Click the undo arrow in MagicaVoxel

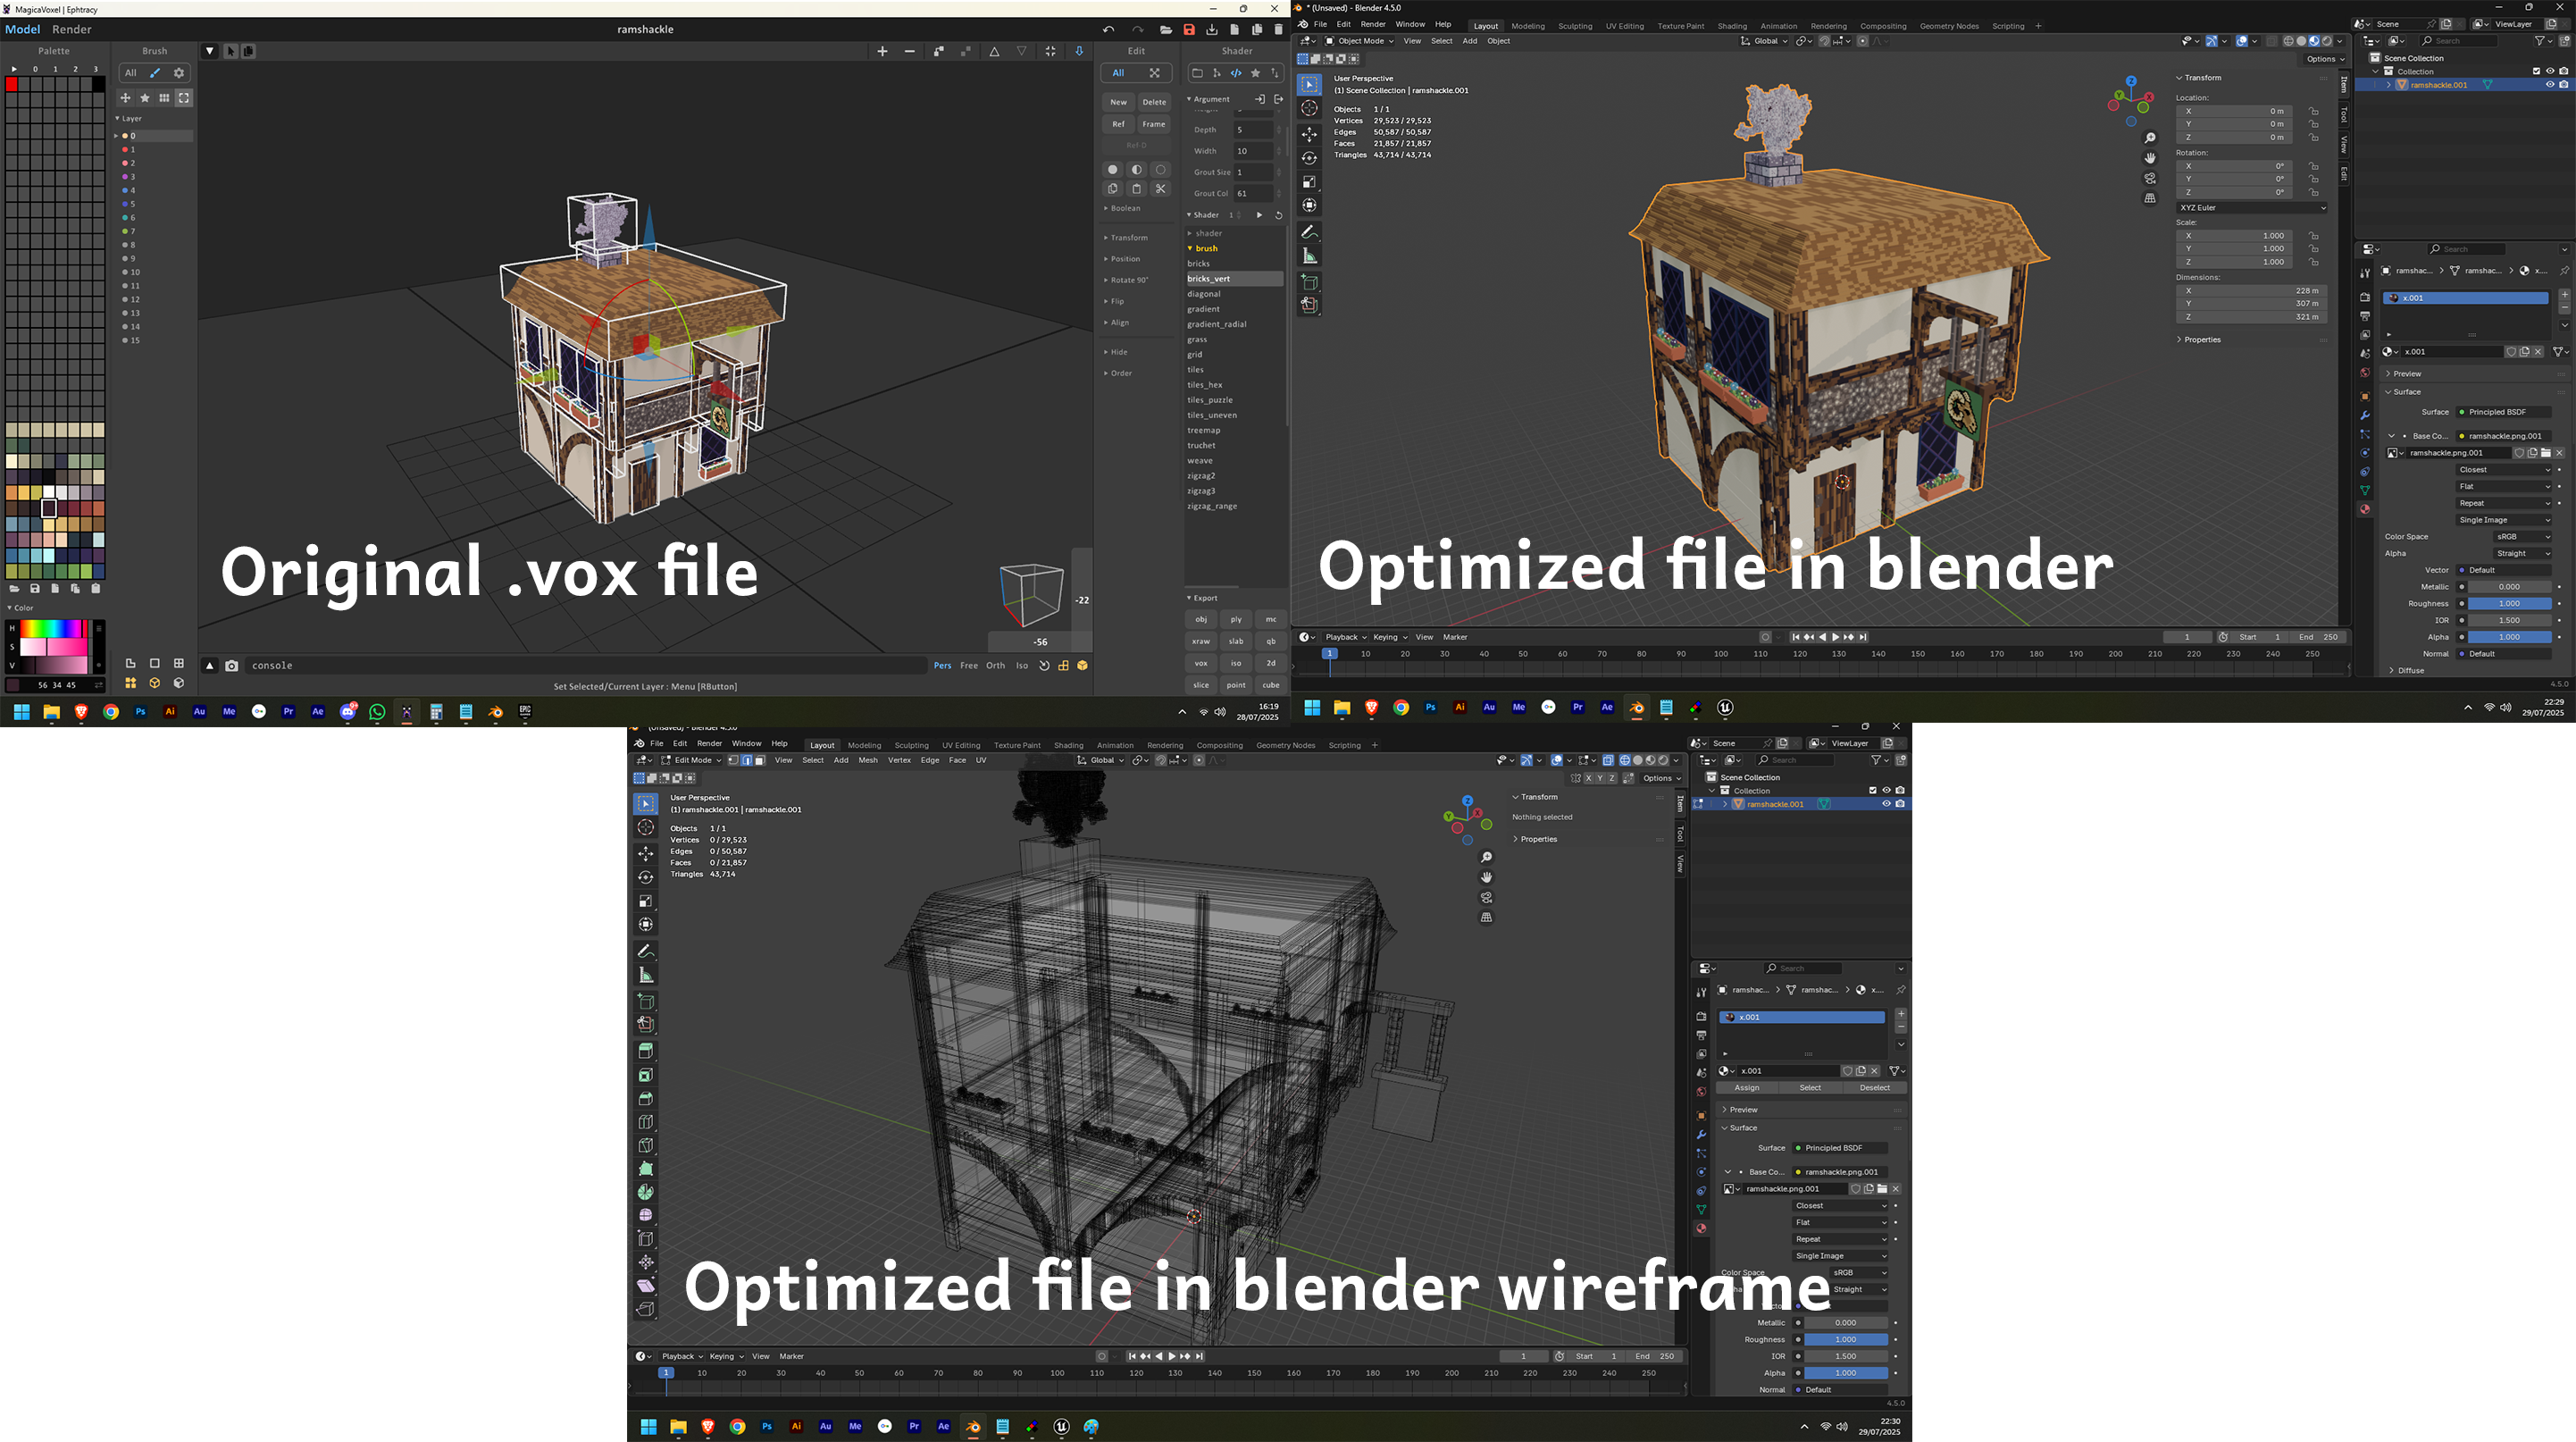[x=1108, y=30]
